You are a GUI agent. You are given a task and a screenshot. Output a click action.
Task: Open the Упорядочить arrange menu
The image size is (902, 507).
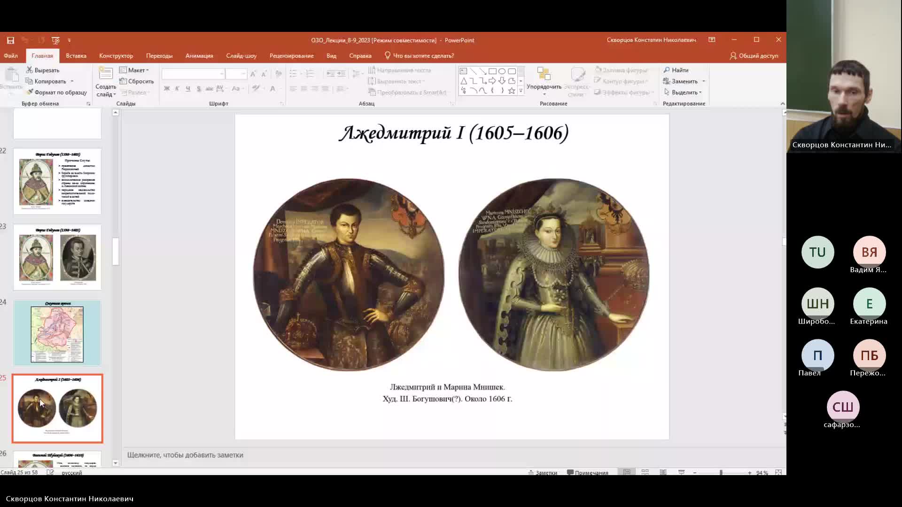point(544,81)
